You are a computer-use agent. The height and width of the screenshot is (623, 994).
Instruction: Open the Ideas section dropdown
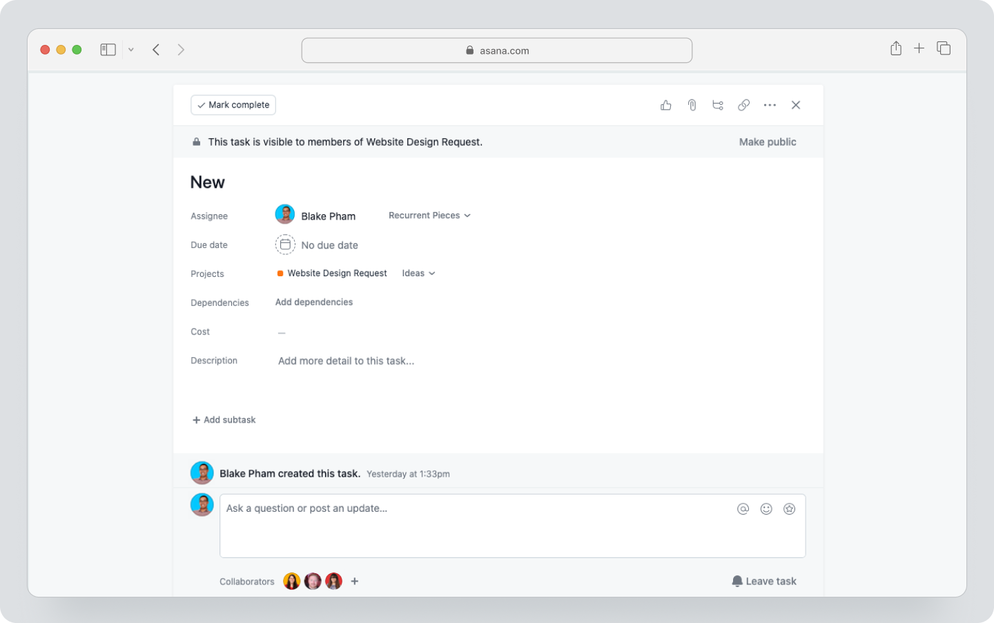[x=418, y=274]
